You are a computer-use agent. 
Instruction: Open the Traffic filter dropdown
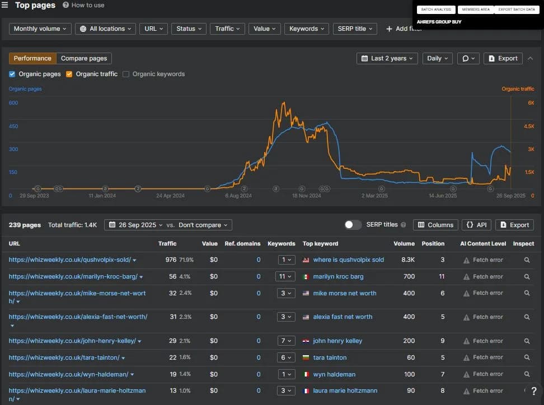click(227, 29)
